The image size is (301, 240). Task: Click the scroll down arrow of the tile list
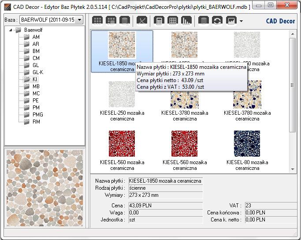(x=293, y=169)
